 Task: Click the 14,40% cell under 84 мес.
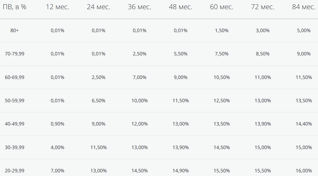pos(304,124)
